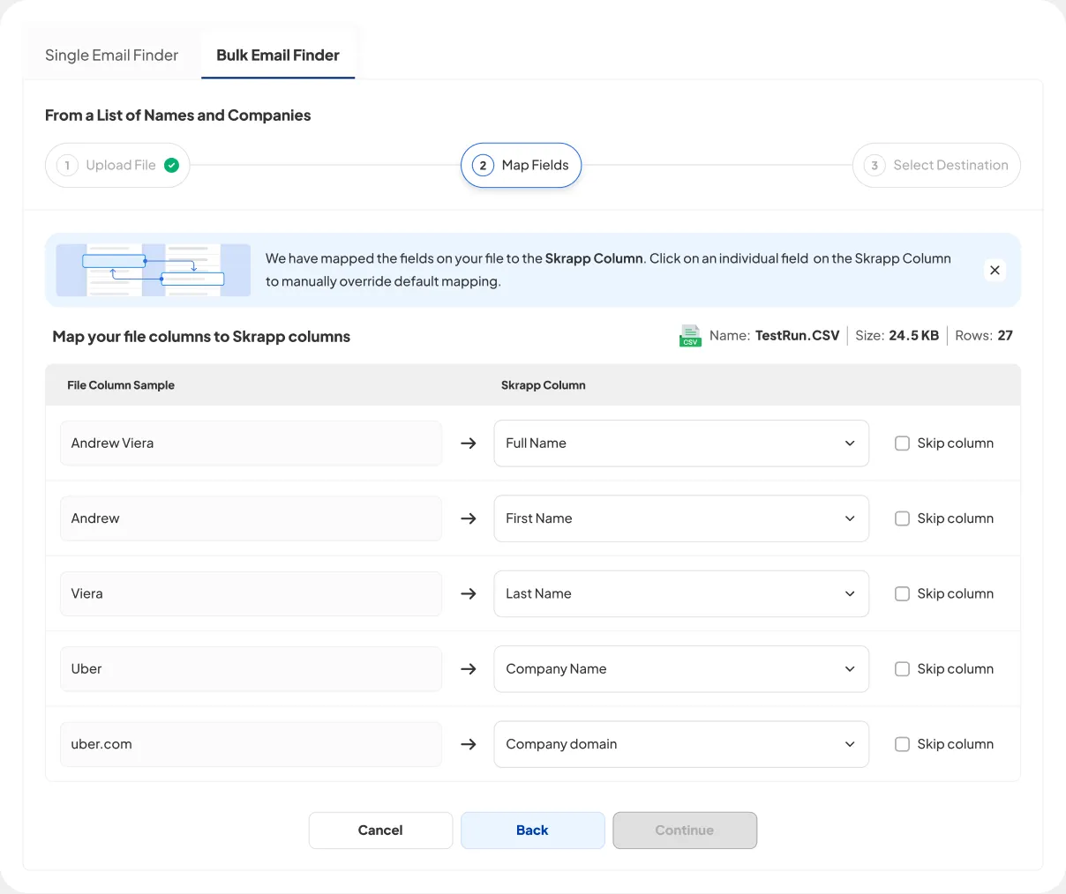The image size is (1066, 894).
Task: Click the CSV file icon next to TestRun.CSV
Action: pos(690,336)
